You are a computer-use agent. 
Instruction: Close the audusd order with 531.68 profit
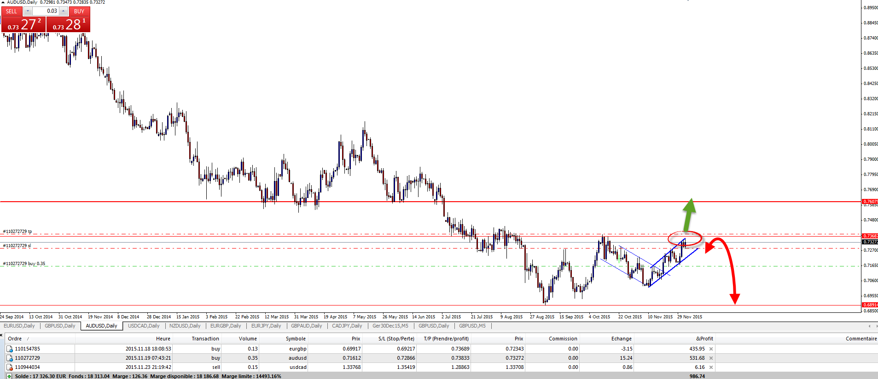coord(711,358)
